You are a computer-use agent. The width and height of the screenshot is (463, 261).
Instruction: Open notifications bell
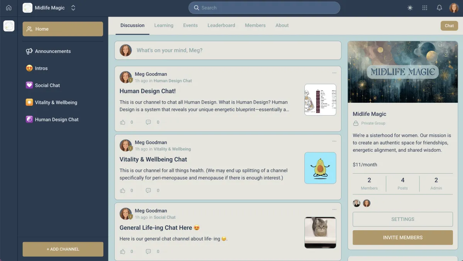(439, 8)
